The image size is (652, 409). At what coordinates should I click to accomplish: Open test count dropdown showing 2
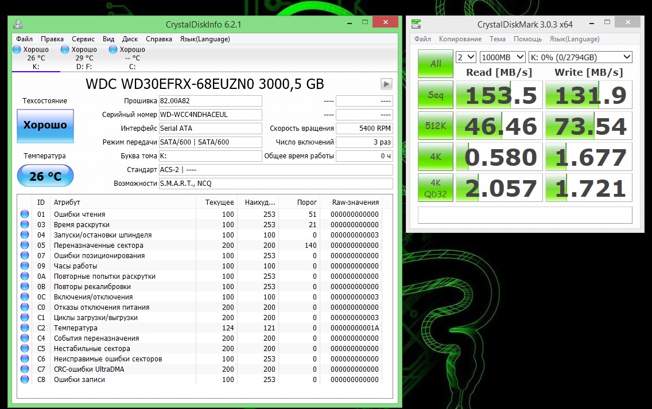click(x=465, y=57)
